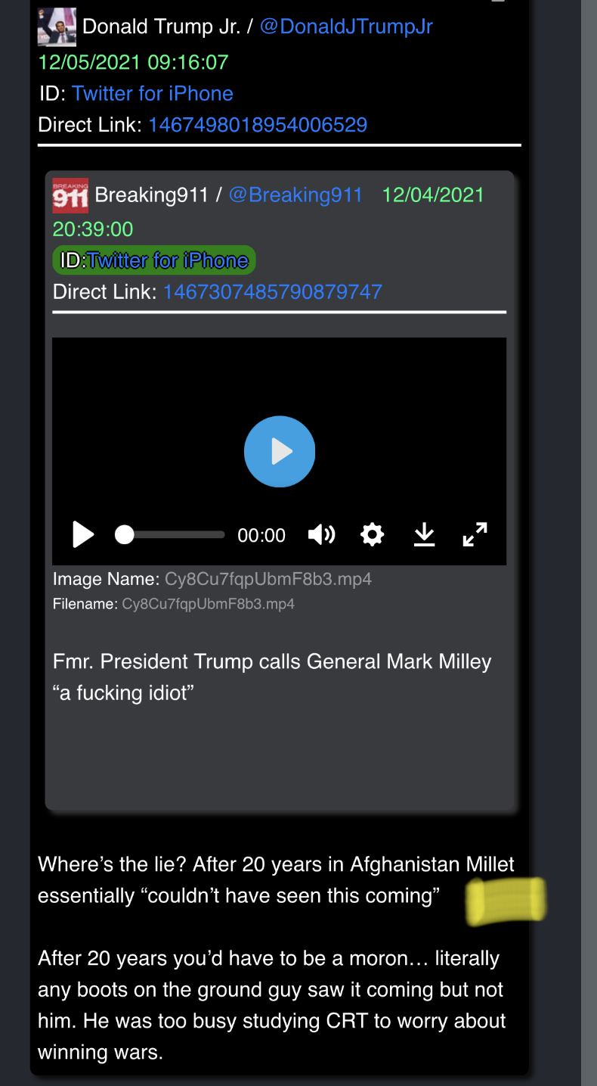
Task: Click the Breaking911 display name text
Action: tap(151, 194)
